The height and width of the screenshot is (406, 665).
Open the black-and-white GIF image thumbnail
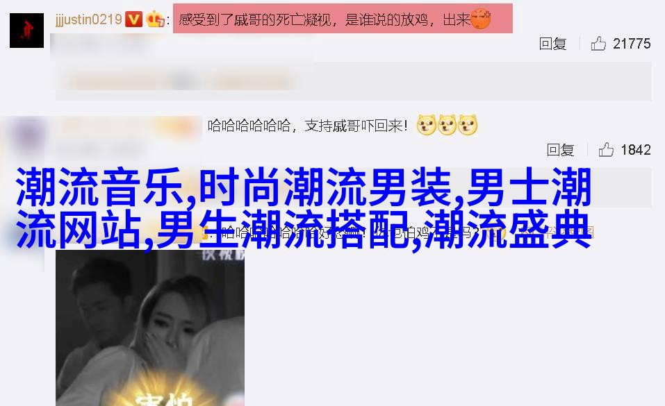(x=150, y=328)
